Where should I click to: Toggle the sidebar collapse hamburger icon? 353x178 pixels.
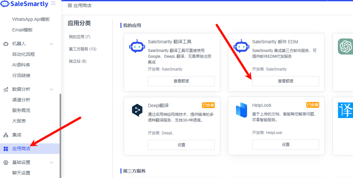53,4
